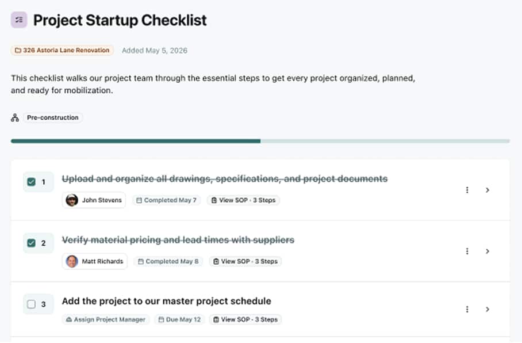The image size is (522, 343).
Task: Click the workflow hierarchy icon near Pre-construction
Action: [15, 117]
